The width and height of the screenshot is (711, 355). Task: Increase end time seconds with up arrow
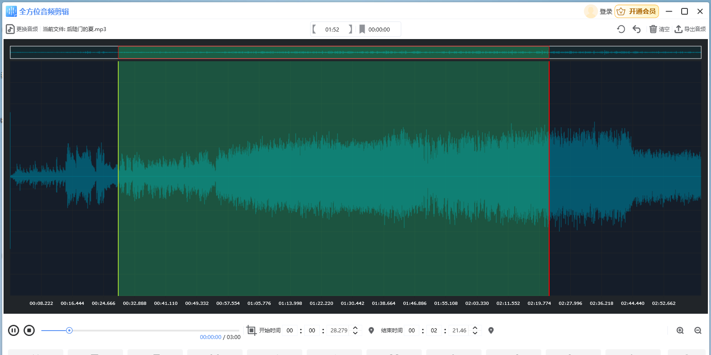[475, 328]
